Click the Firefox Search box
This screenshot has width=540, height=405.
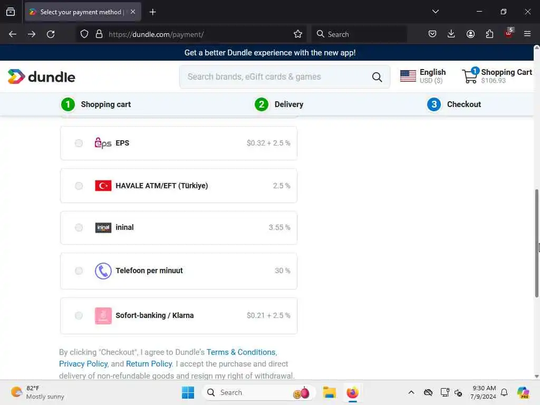coord(359,34)
